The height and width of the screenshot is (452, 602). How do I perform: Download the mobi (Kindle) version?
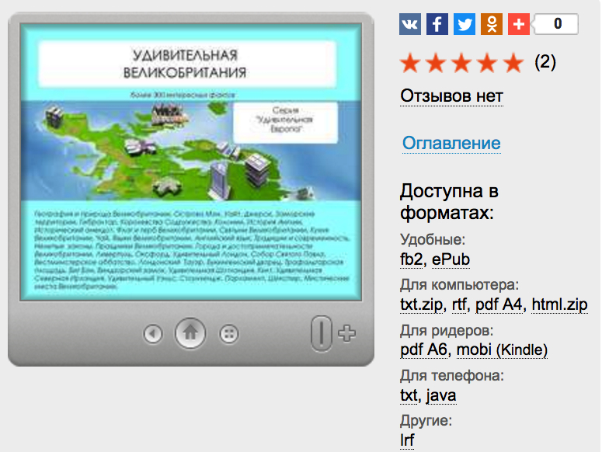point(502,350)
